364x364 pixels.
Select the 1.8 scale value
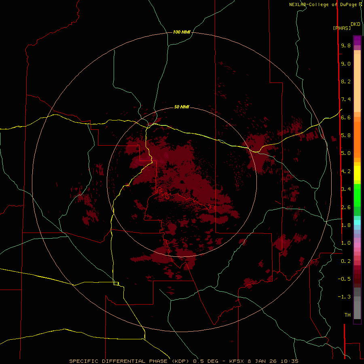[x=346, y=225]
